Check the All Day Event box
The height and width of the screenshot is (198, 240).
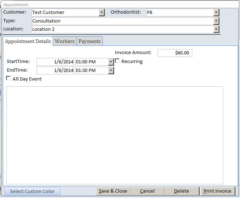tap(8, 78)
